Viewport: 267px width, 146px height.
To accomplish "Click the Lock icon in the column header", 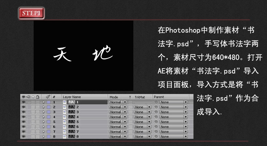I will click(x=38, y=97).
